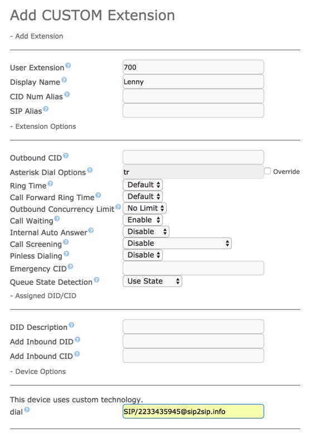Click Queue State Detection help icon
Image resolution: width=320 pixels, height=437 pixels.
pyautogui.click(x=96, y=280)
